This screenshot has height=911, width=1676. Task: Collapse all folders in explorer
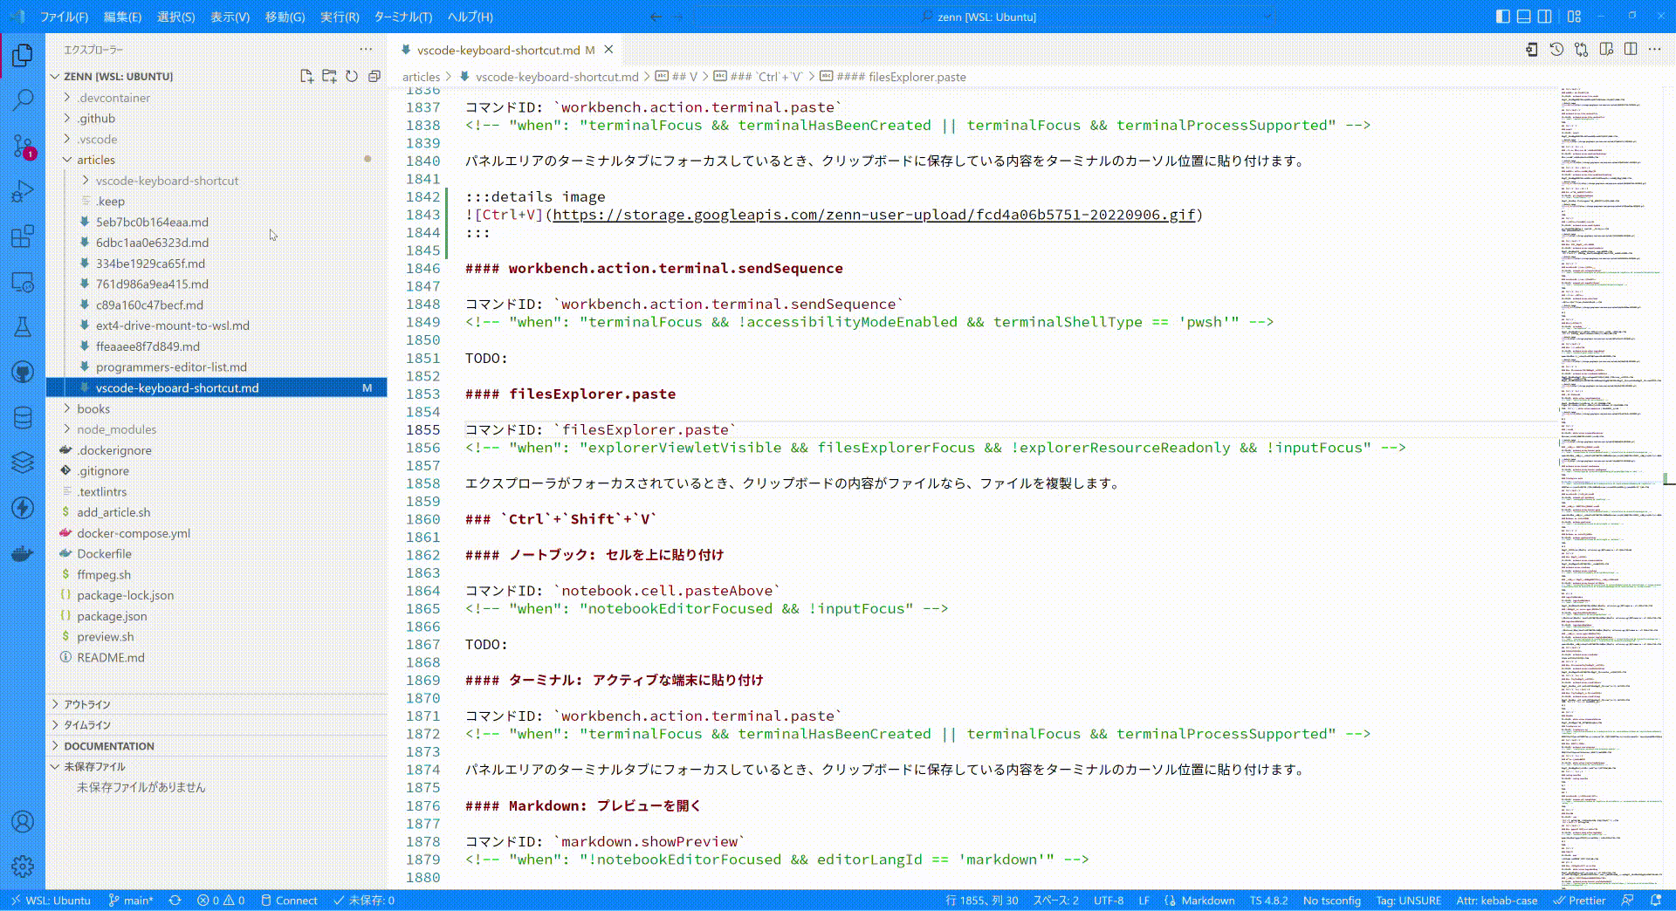[374, 76]
